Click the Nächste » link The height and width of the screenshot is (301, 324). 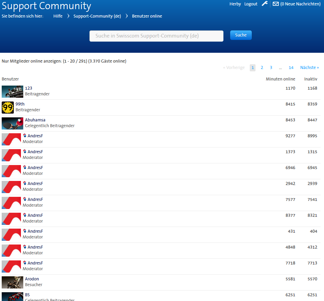pos(309,68)
